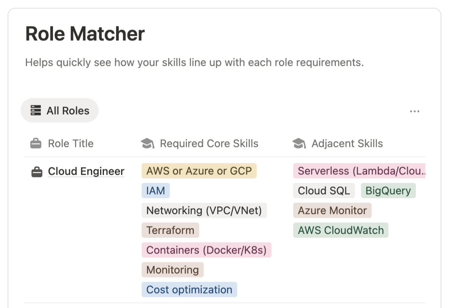Click the briefcase icon in Role Title header
The image size is (449, 308).
(35, 144)
